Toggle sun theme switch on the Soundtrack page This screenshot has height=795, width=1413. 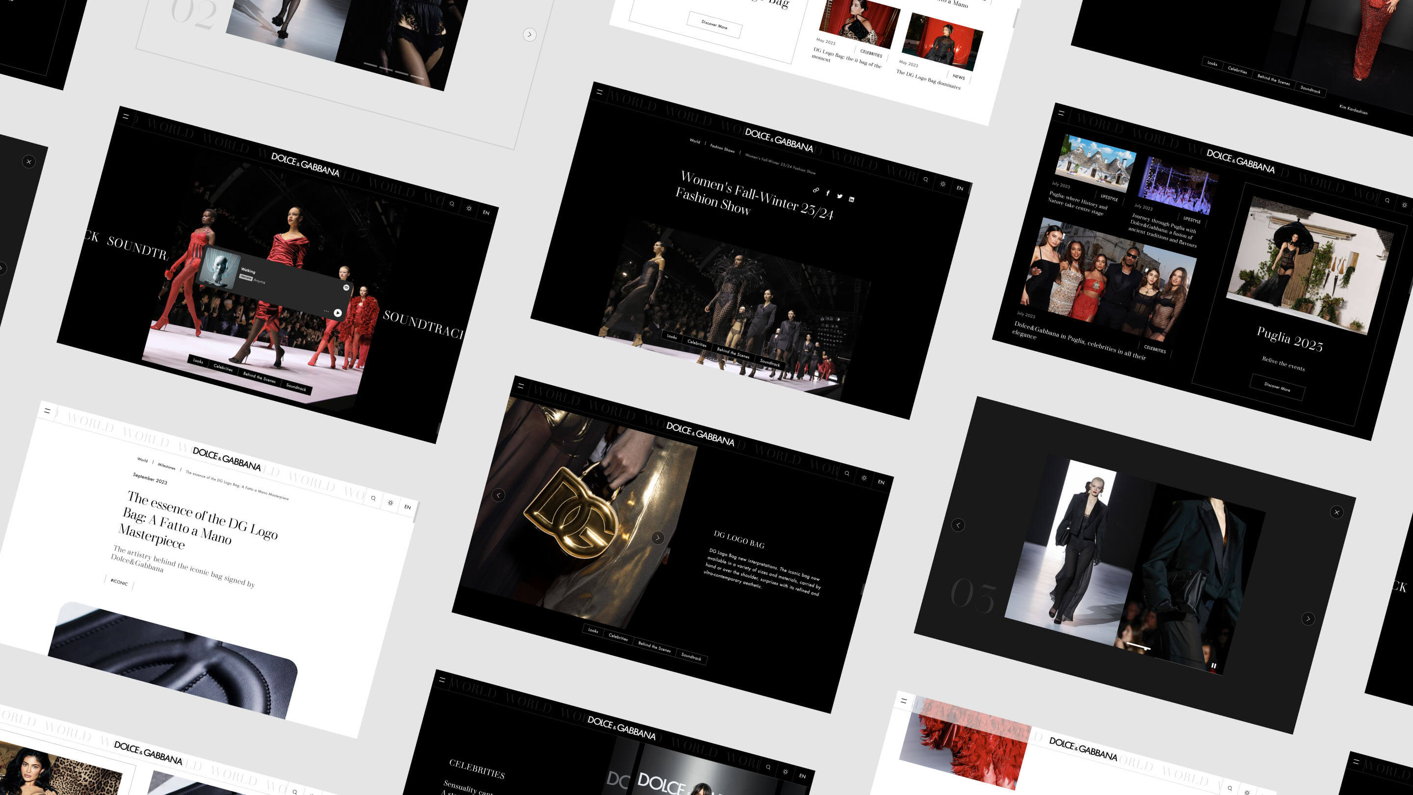(x=469, y=209)
